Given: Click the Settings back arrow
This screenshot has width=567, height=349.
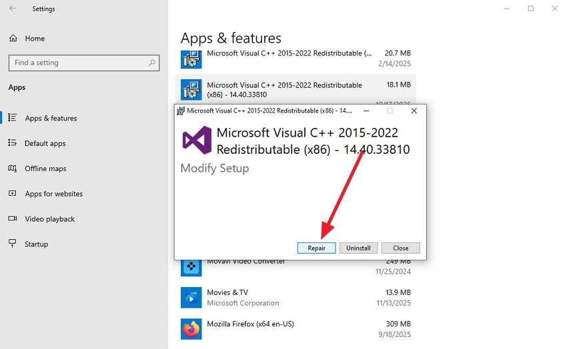Looking at the screenshot, I should pyautogui.click(x=13, y=9).
